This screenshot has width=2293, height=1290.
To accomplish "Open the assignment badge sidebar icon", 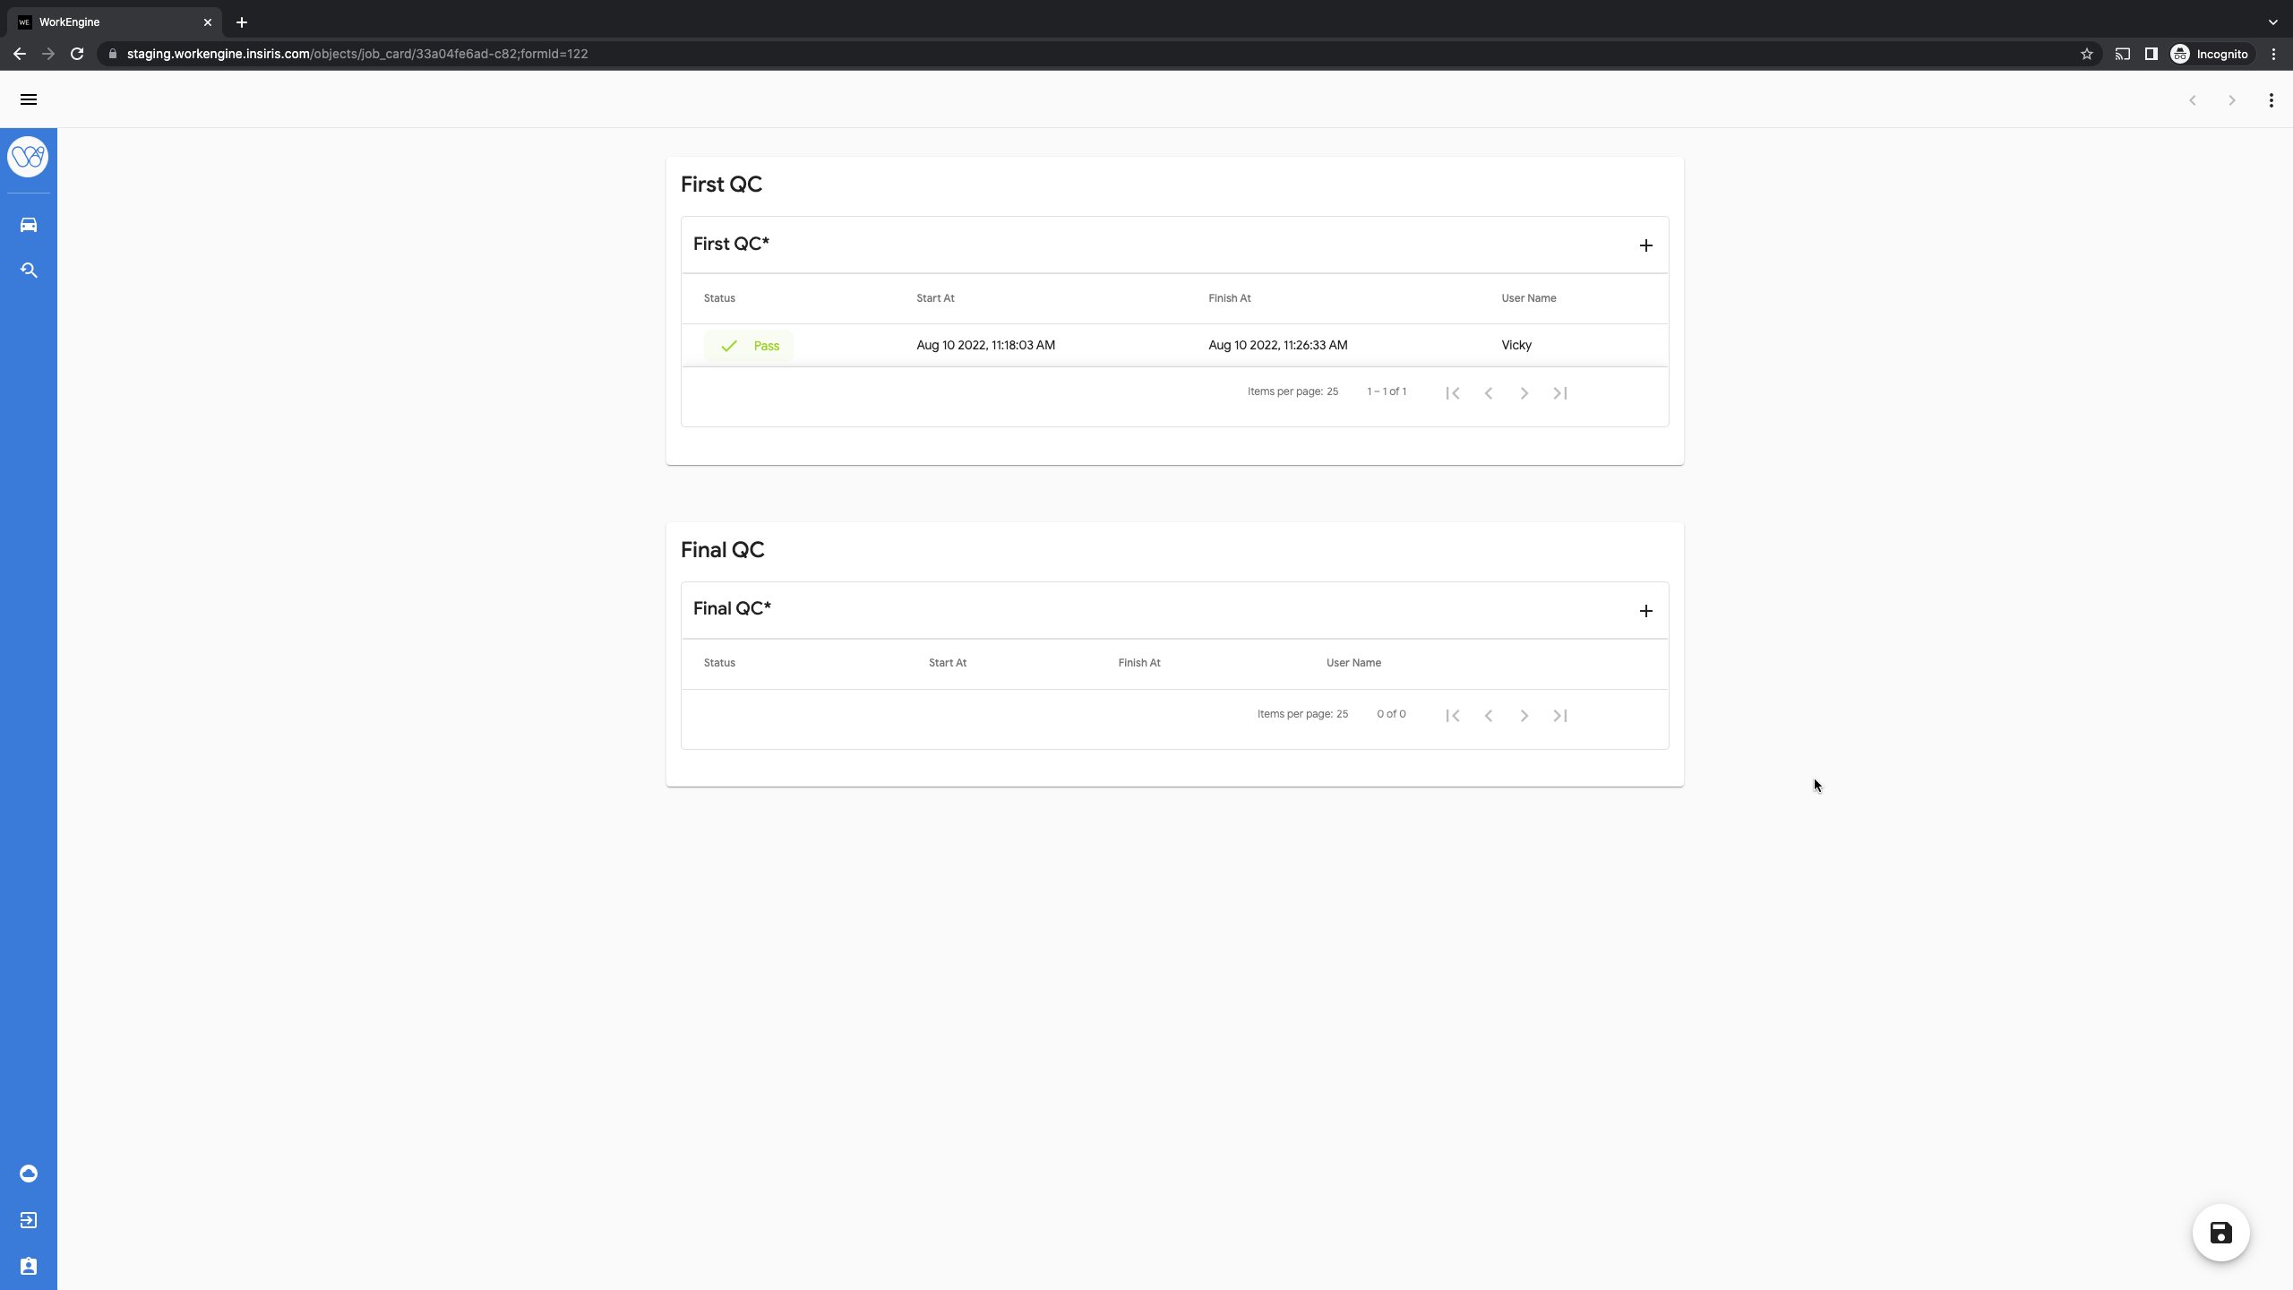I will tap(29, 1266).
